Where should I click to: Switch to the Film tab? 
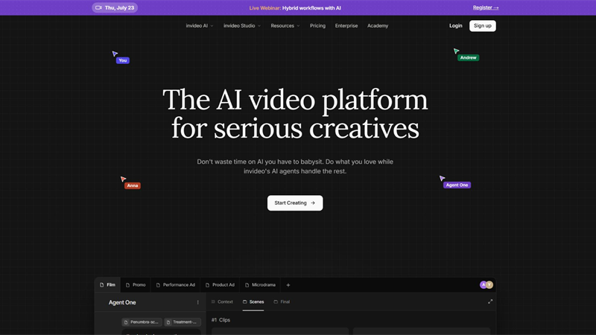point(107,285)
